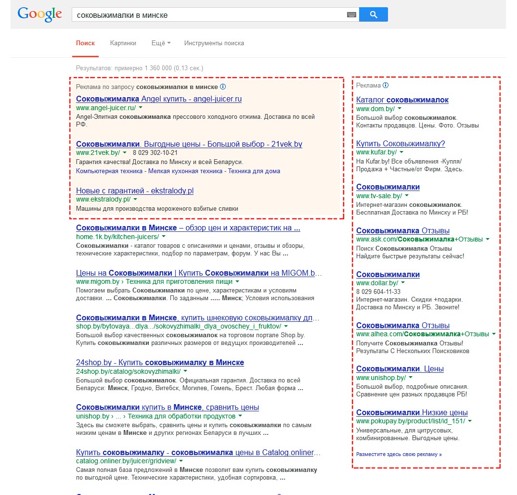Screen dimensions: 517x495
Task: Expand arrow next to www.angel-juicer.ru/
Action: coord(141,107)
